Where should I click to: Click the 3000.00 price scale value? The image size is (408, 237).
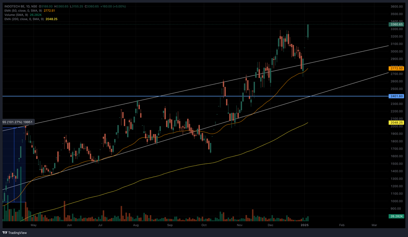397,51
